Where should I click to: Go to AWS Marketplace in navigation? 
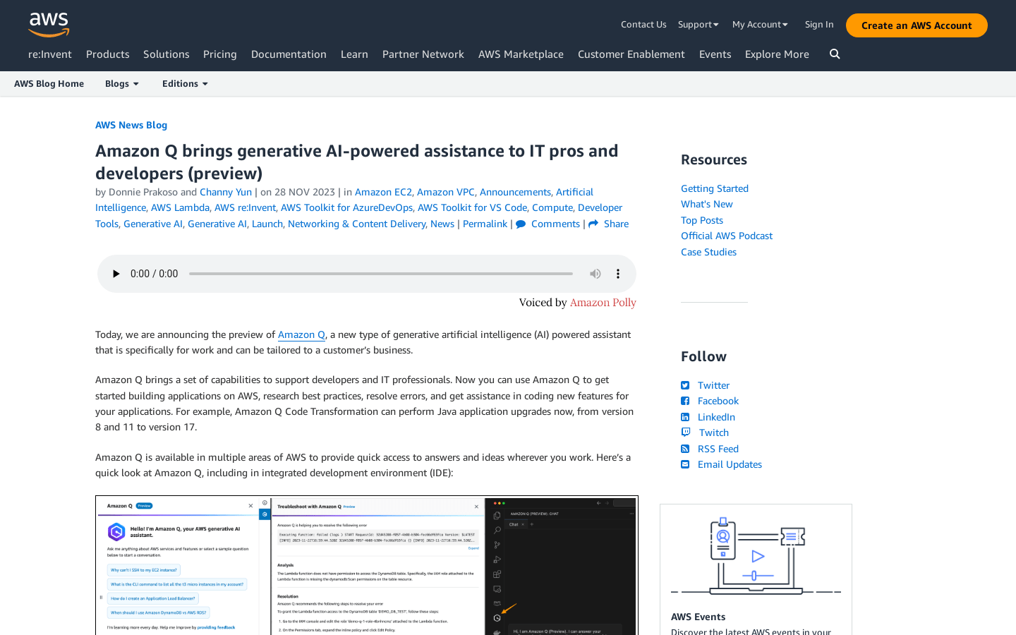pos(521,54)
